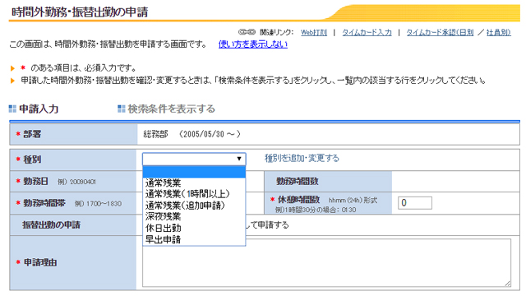Click the 勤務時間数 label cell
The height and width of the screenshot is (296, 526).
[328, 181]
